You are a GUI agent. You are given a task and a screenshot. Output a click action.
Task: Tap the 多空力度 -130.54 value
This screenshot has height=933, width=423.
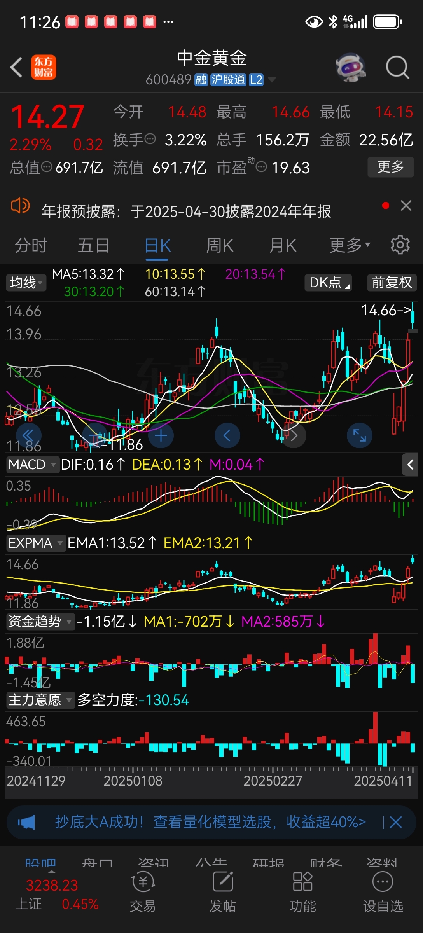(x=133, y=700)
